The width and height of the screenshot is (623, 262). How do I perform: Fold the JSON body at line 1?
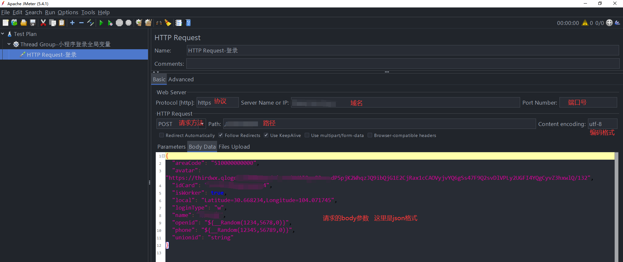coord(164,156)
